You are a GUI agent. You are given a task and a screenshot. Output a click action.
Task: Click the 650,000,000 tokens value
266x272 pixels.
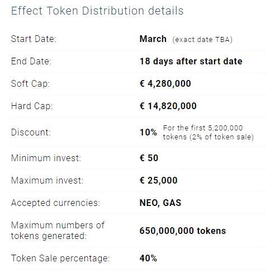point(183,231)
